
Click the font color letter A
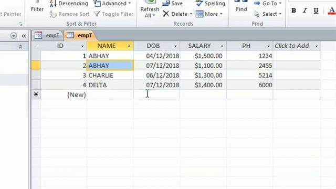coord(332,10)
